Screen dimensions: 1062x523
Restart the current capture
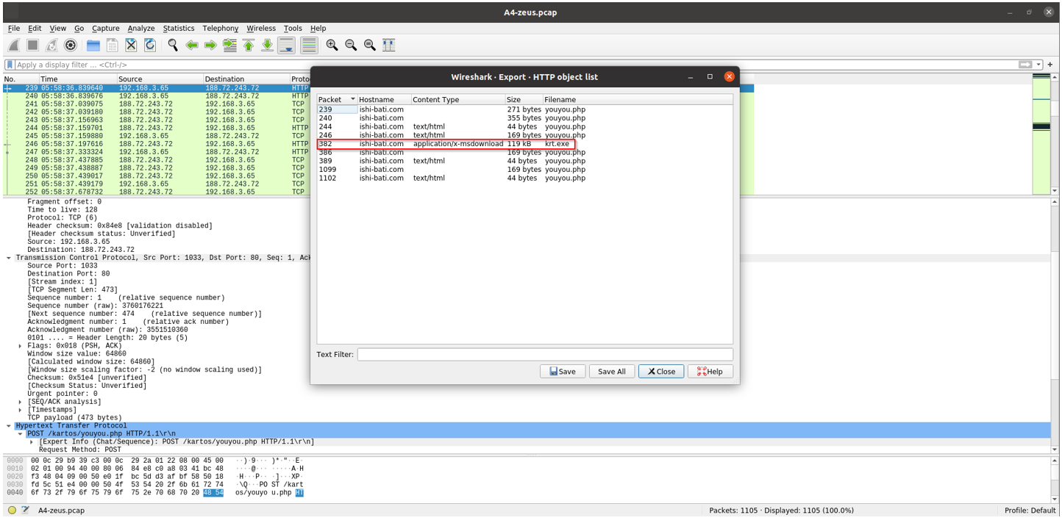click(51, 46)
